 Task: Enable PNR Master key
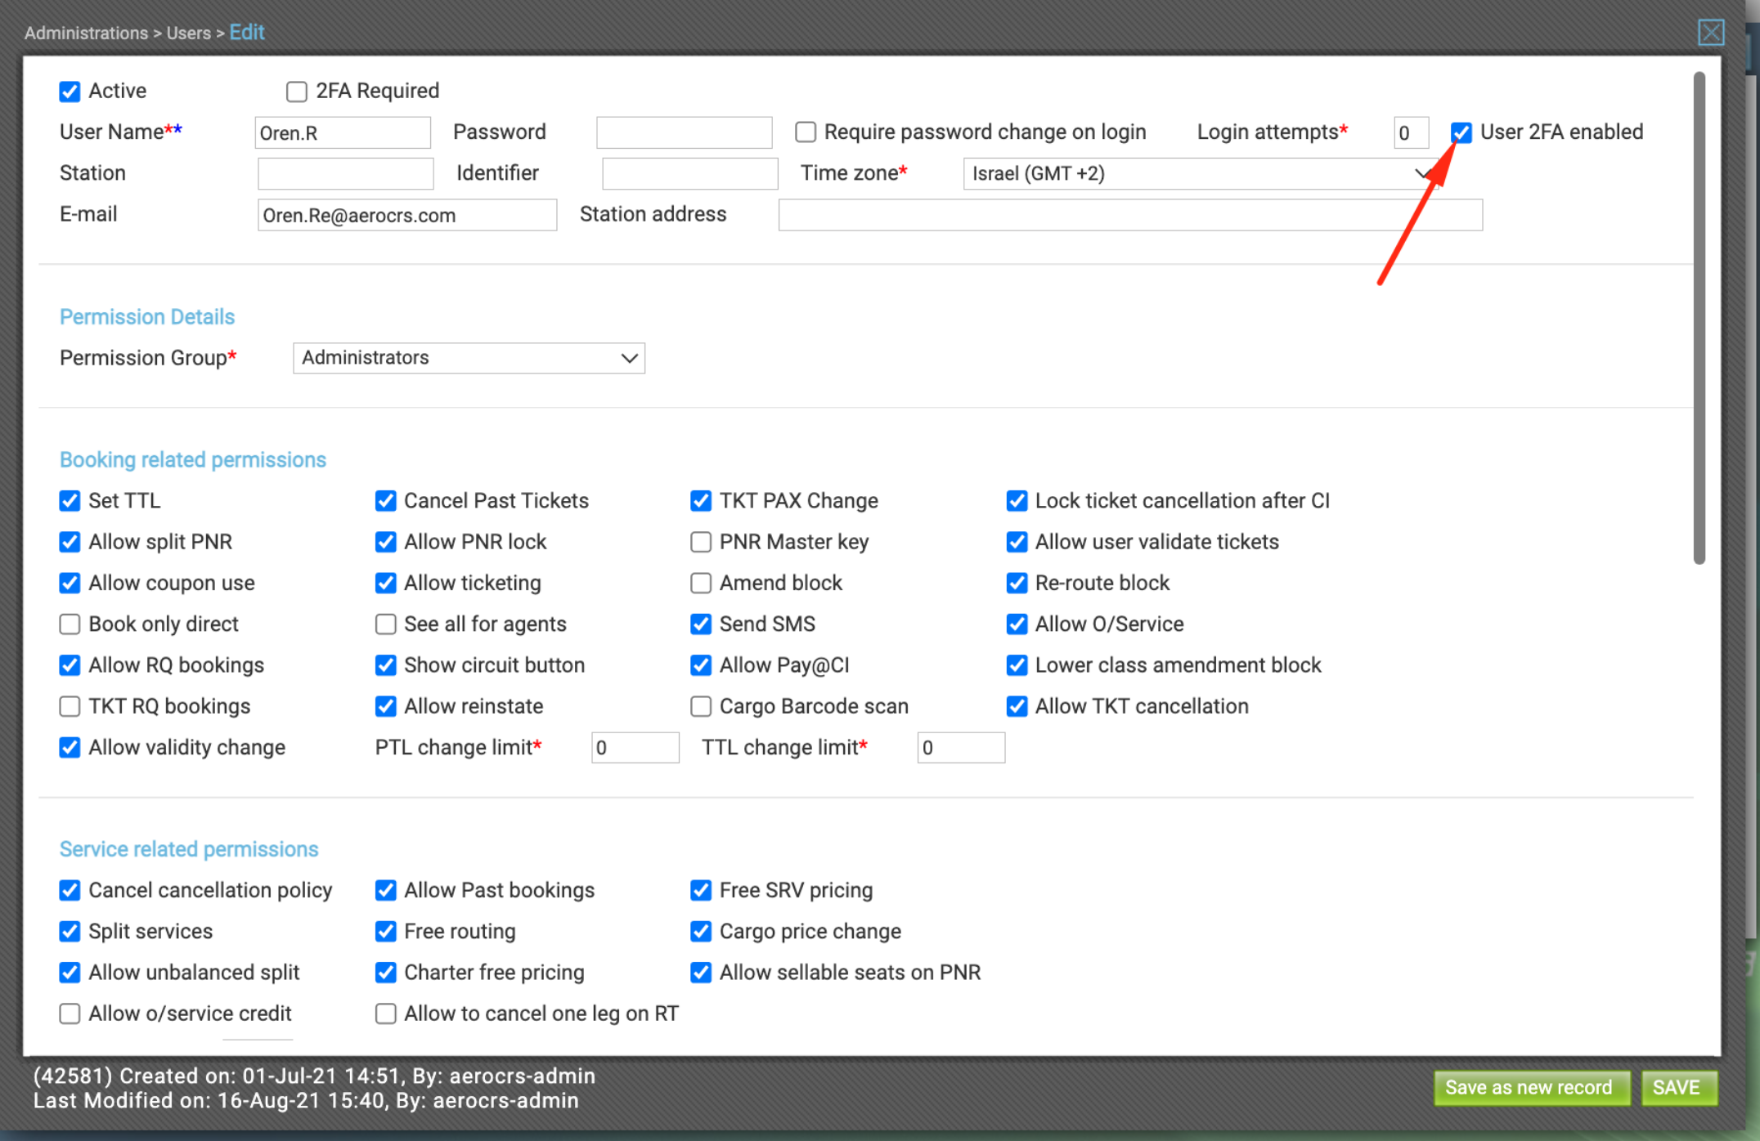point(701,542)
